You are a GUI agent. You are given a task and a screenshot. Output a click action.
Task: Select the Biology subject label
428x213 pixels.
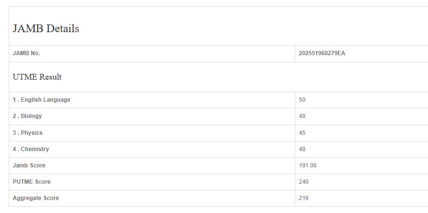(27, 116)
